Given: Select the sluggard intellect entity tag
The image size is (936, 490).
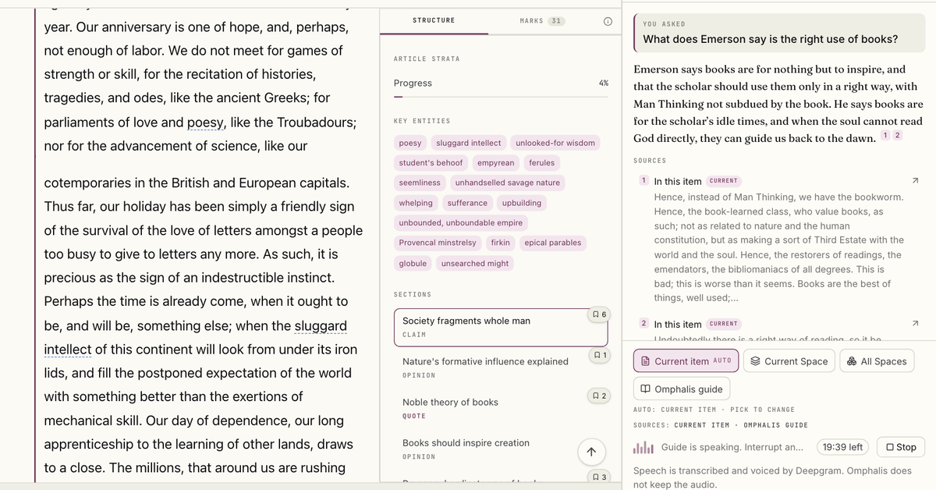Looking at the screenshot, I should click(469, 143).
